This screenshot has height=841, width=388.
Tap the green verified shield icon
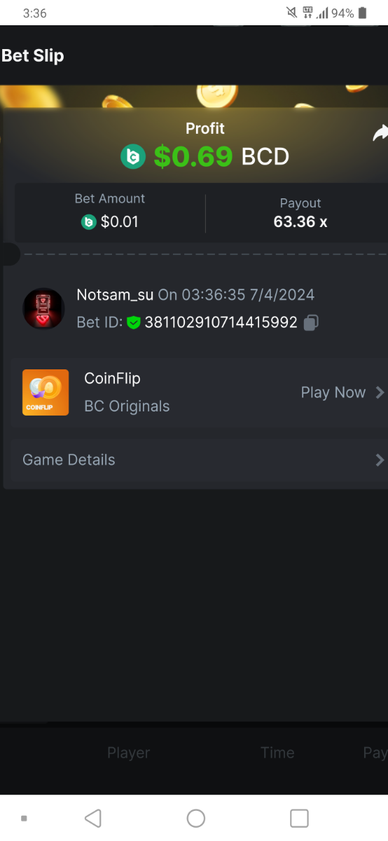pyautogui.click(x=134, y=322)
